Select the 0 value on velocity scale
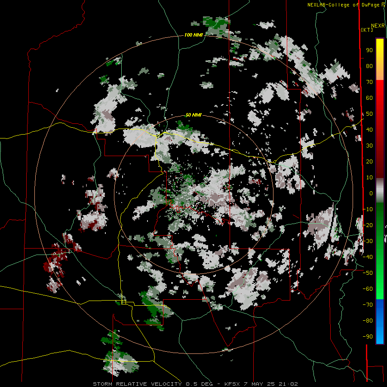This screenshot has width=387, height=387. coord(371,193)
